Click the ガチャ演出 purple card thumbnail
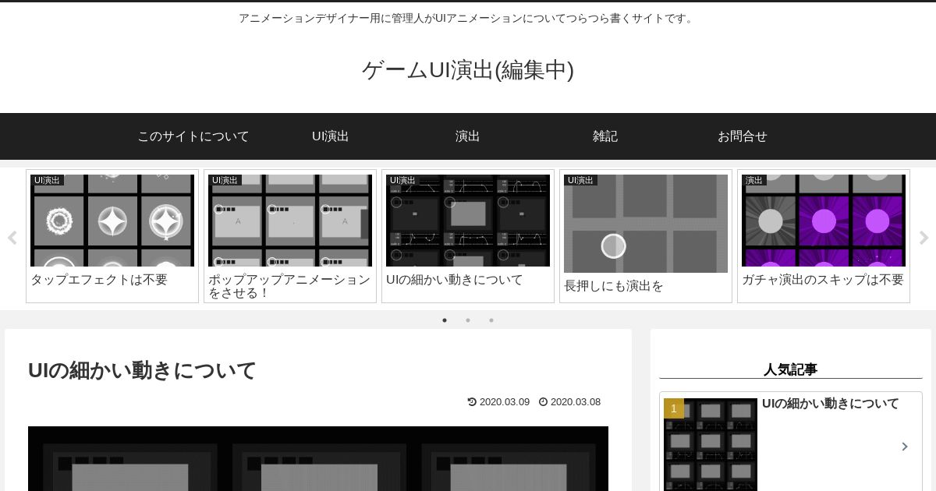 tap(824, 221)
